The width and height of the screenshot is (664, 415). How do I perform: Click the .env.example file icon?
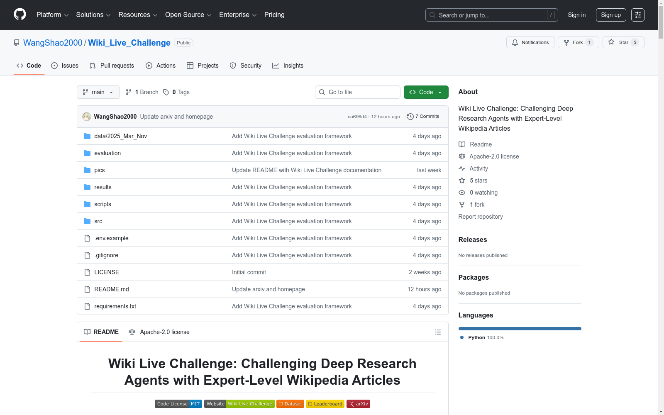coord(87,238)
